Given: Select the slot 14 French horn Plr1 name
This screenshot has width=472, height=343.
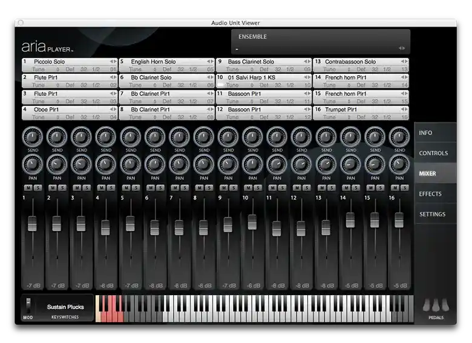Looking at the screenshot, I should (x=346, y=78).
